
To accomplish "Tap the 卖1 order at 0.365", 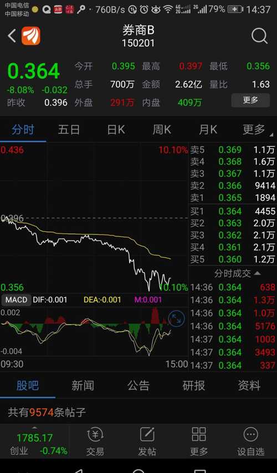I will pos(233,198).
